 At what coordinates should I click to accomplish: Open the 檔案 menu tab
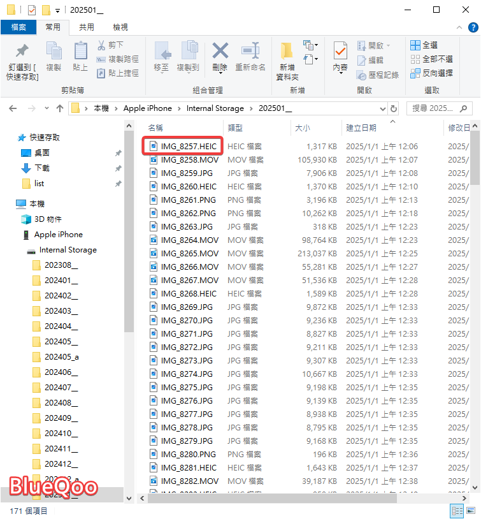[18, 27]
